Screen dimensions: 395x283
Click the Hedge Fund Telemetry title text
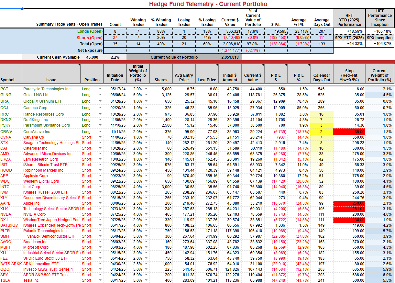pos(208,4)
